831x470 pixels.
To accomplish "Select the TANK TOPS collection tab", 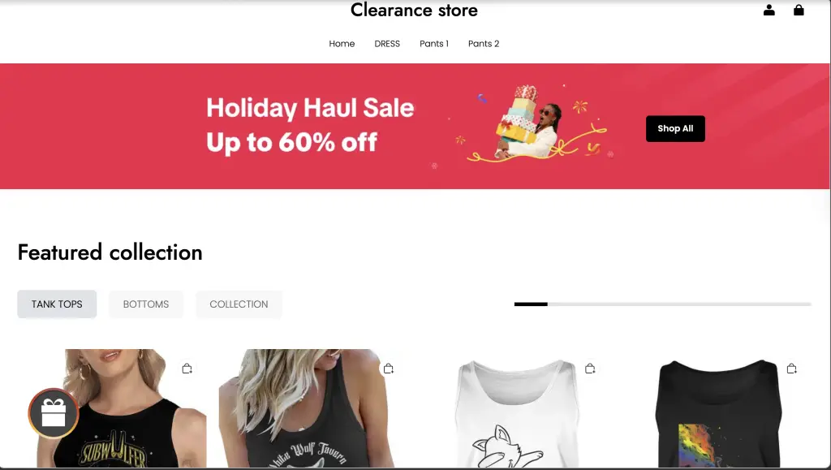I will [x=57, y=304].
